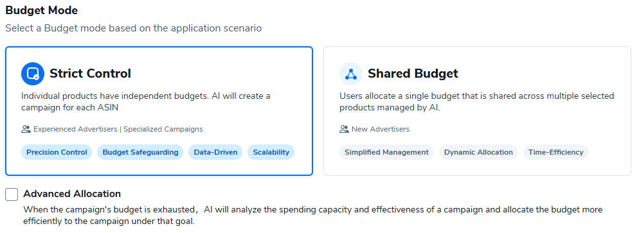
Task: Click the Data-Driven tag
Action: (215, 152)
